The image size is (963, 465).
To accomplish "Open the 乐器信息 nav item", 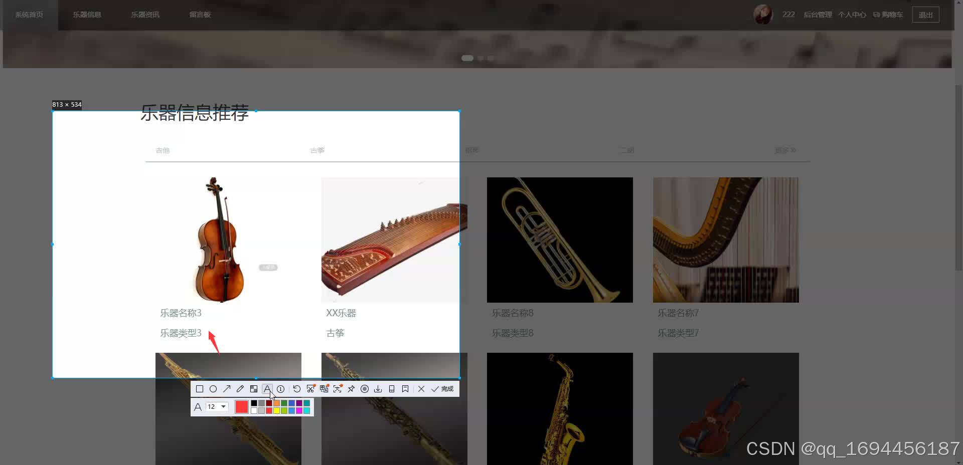I will pyautogui.click(x=87, y=15).
